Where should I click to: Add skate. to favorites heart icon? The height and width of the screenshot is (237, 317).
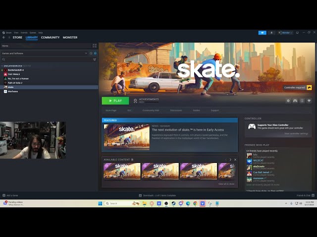[309, 101]
